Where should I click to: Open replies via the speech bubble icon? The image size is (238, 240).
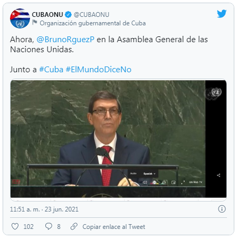coord(48,226)
